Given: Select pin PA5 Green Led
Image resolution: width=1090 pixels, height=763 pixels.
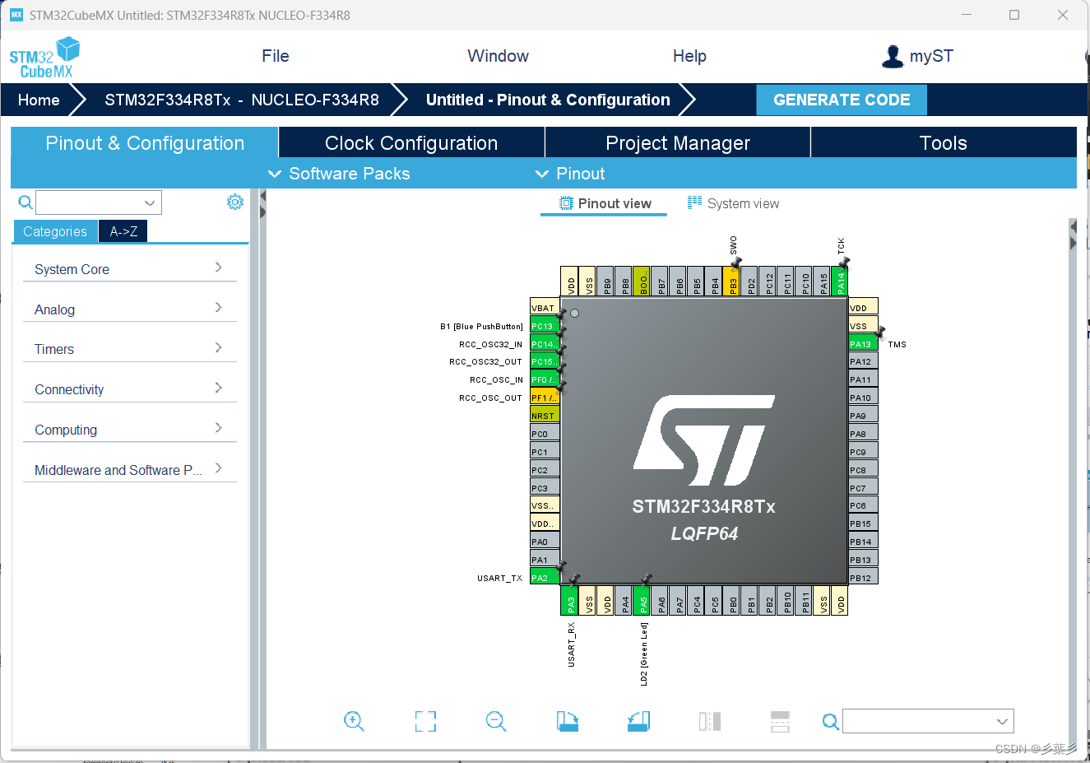Looking at the screenshot, I should coord(643,600).
